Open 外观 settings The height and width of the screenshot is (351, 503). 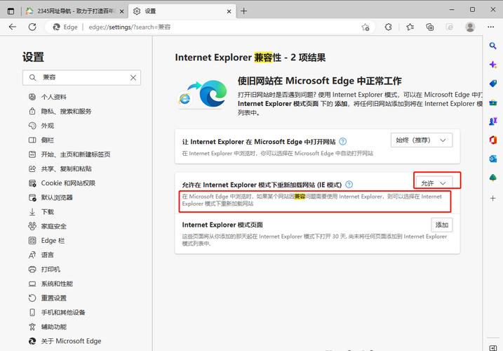pyautogui.click(x=41, y=126)
